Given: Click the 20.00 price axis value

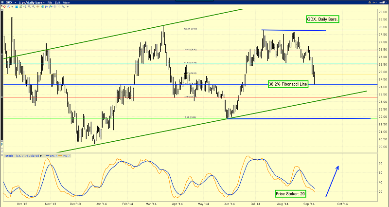Looking at the screenshot, I should [x=383, y=147].
